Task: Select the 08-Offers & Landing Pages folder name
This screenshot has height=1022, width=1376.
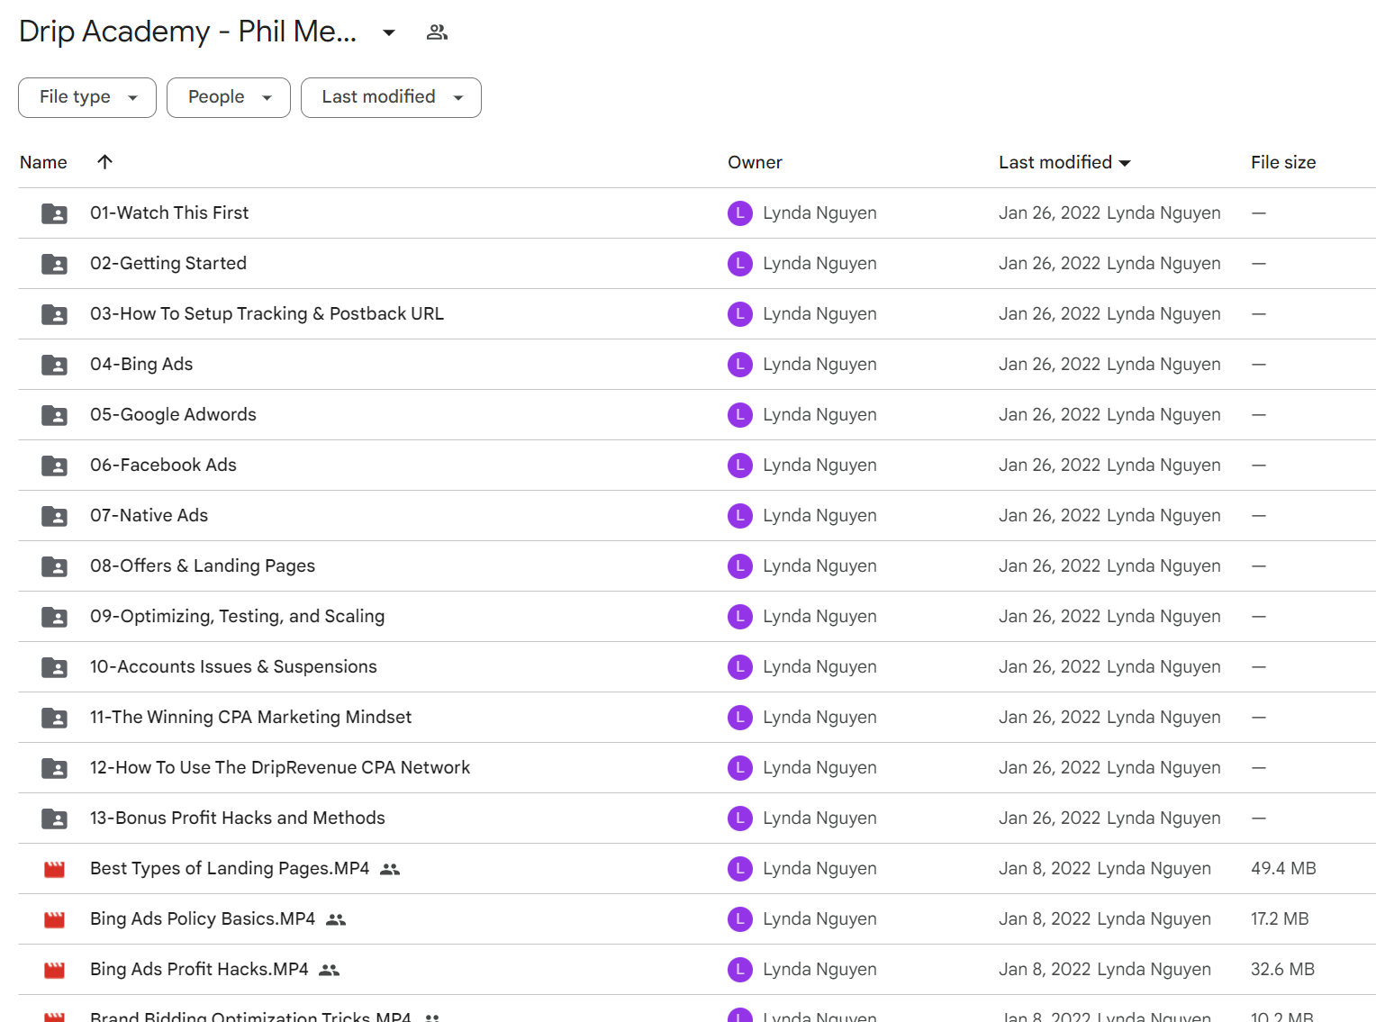Action: [203, 565]
